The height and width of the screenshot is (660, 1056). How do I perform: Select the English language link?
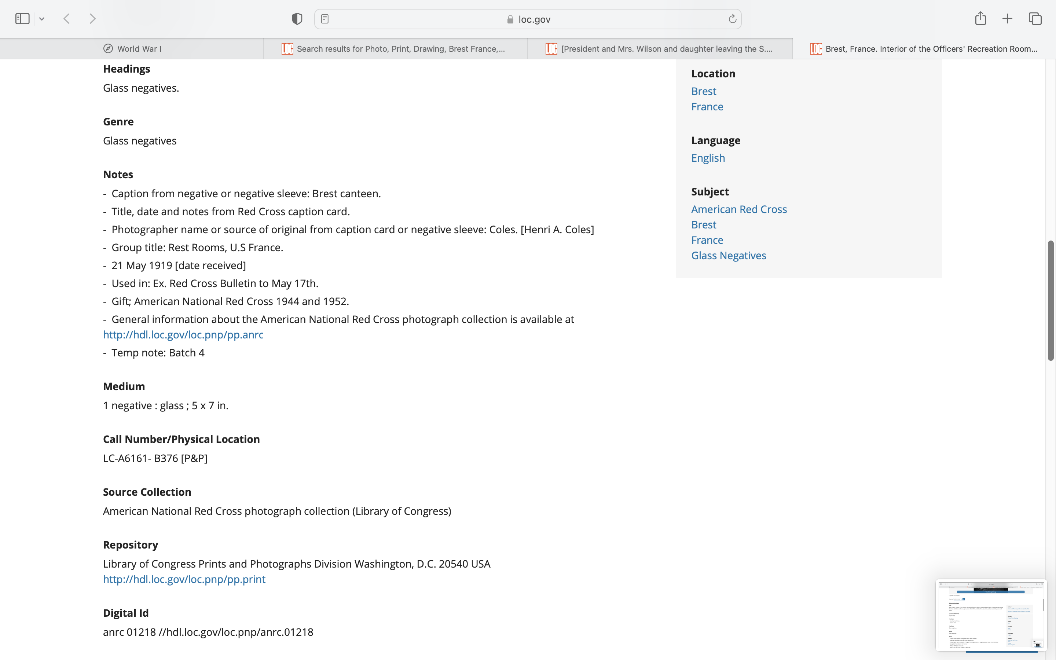tap(708, 158)
